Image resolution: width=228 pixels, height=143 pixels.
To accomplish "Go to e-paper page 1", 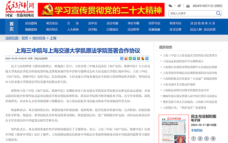I will [x=194, y=138].
